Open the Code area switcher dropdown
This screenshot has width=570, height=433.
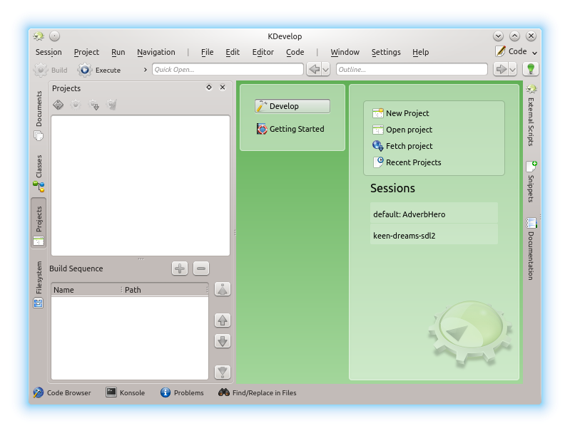coord(516,51)
